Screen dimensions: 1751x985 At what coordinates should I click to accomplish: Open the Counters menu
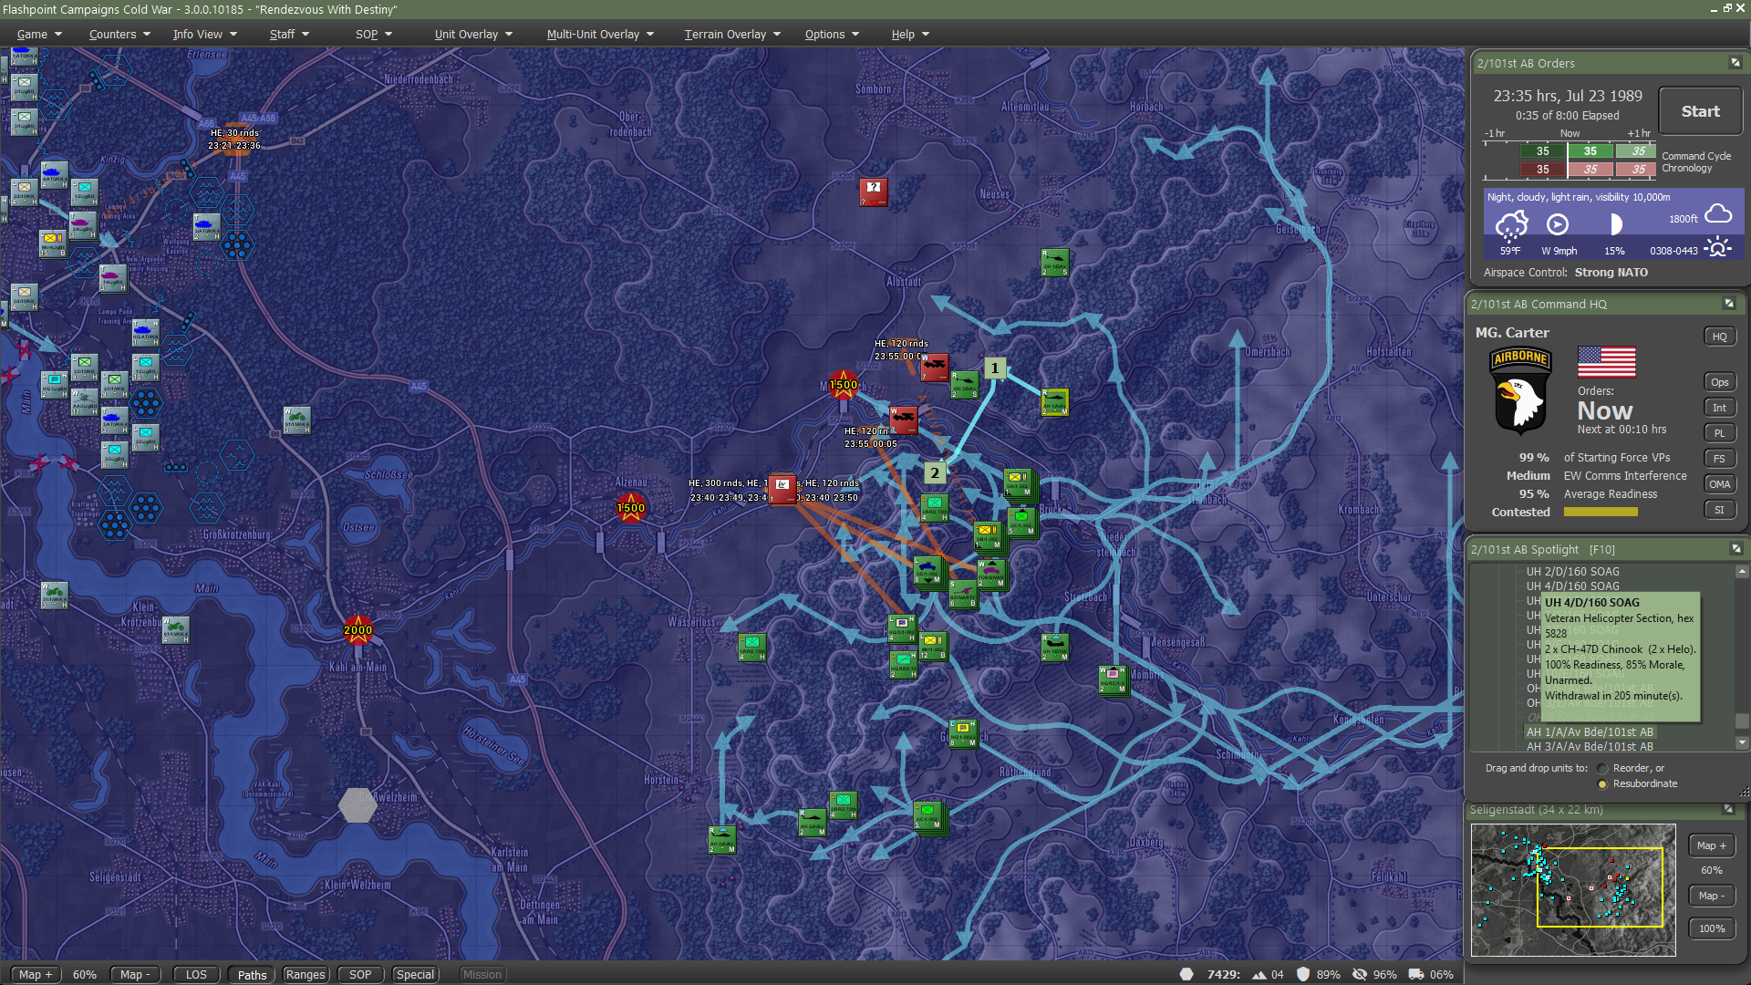[x=119, y=35]
